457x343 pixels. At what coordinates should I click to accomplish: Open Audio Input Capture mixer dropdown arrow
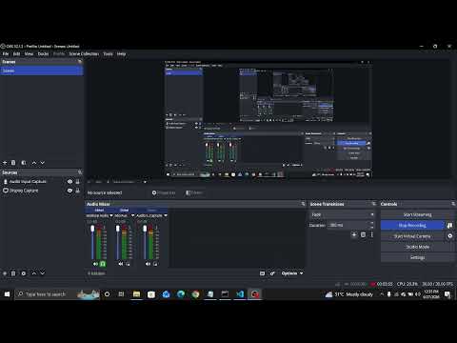[166, 215]
